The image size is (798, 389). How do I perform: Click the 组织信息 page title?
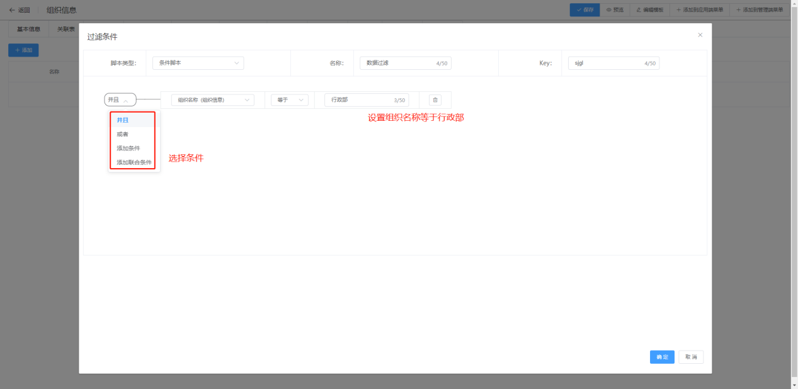tap(62, 10)
